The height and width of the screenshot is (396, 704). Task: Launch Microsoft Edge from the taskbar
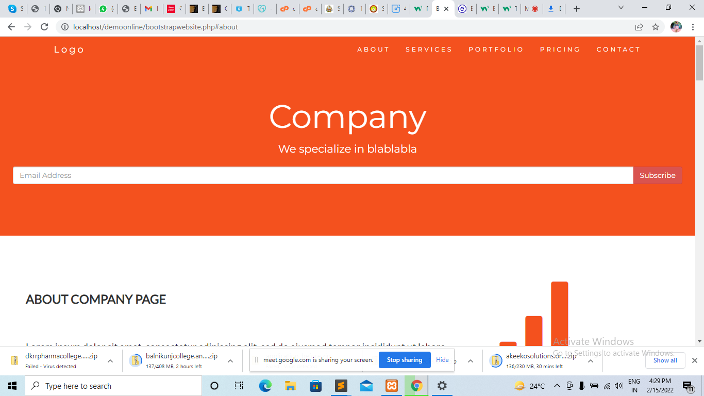point(265,386)
